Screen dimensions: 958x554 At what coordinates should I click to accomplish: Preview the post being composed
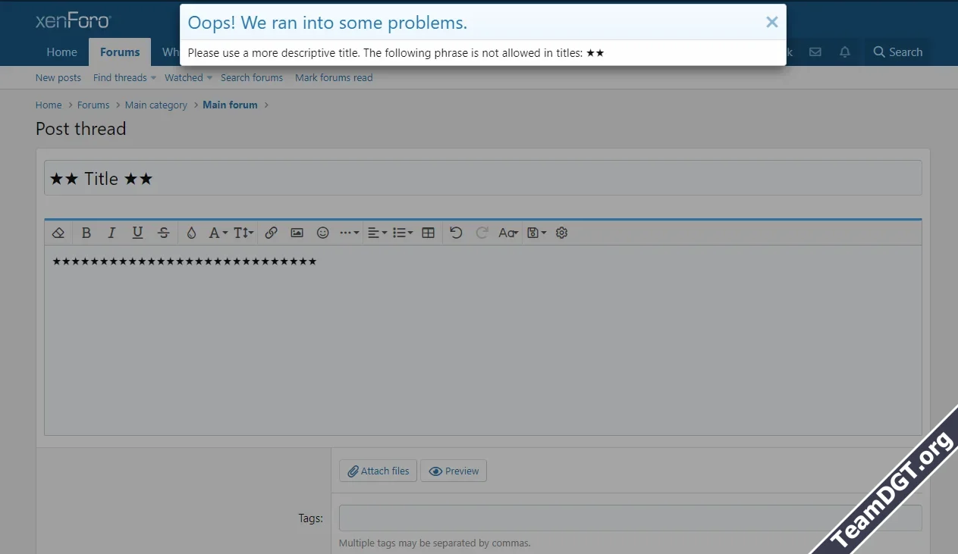coord(454,470)
